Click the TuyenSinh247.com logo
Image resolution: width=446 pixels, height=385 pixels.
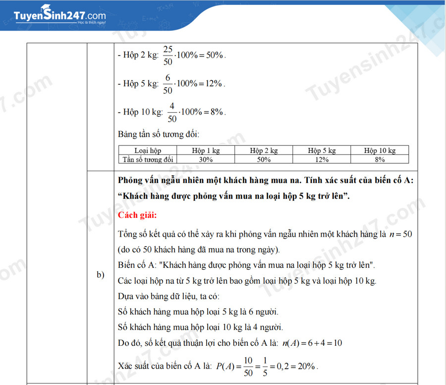coord(60,15)
